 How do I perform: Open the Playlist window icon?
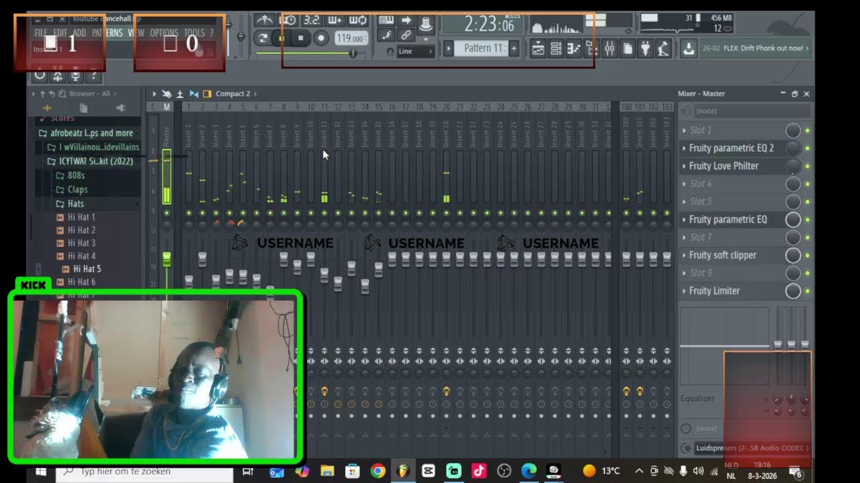[x=538, y=48]
